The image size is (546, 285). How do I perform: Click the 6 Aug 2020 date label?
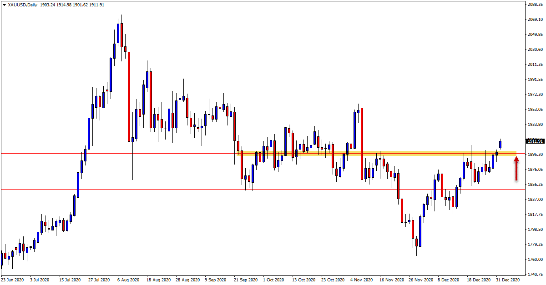coord(128,280)
